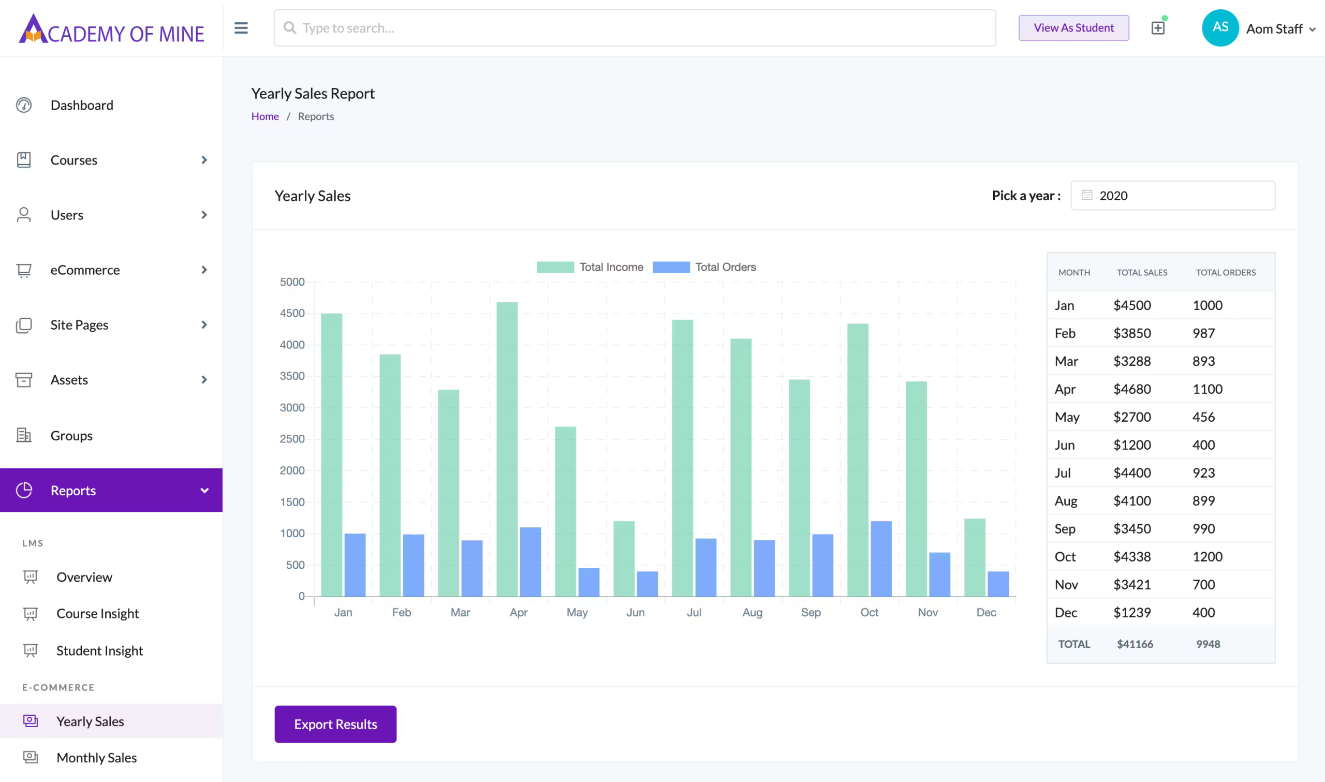Click the Export Results button

tap(335, 724)
